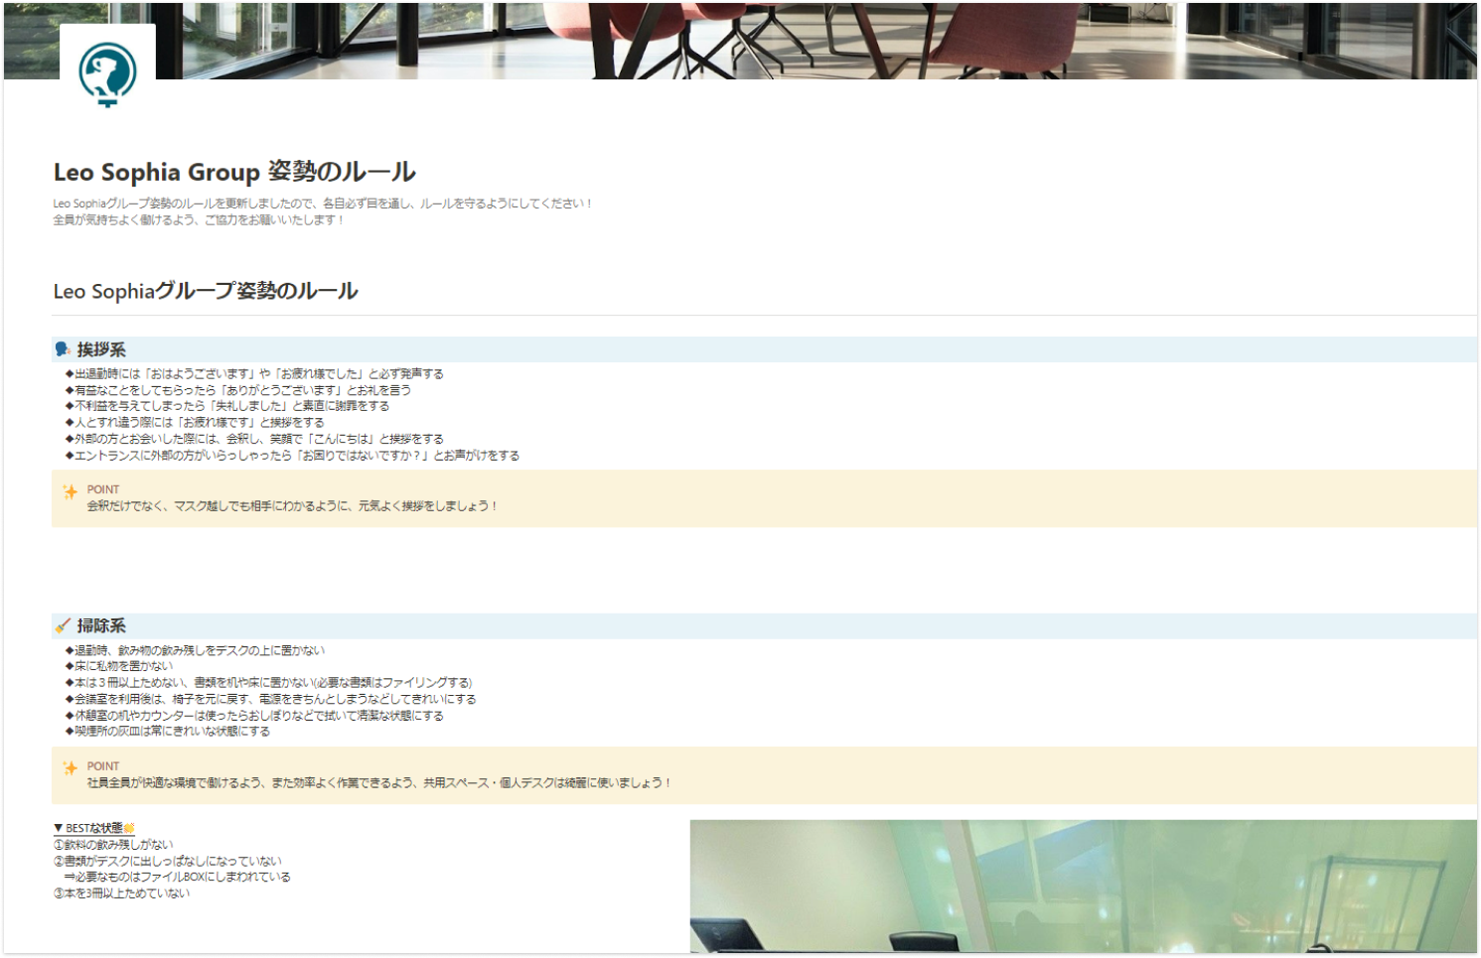Click the POINT label in the greeting callout
The image size is (1481, 958).
(103, 489)
